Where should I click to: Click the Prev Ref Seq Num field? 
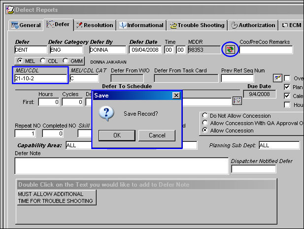237,78
